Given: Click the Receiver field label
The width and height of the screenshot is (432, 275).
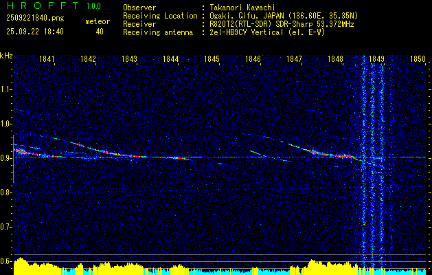Looking at the screenshot, I should tap(139, 24).
